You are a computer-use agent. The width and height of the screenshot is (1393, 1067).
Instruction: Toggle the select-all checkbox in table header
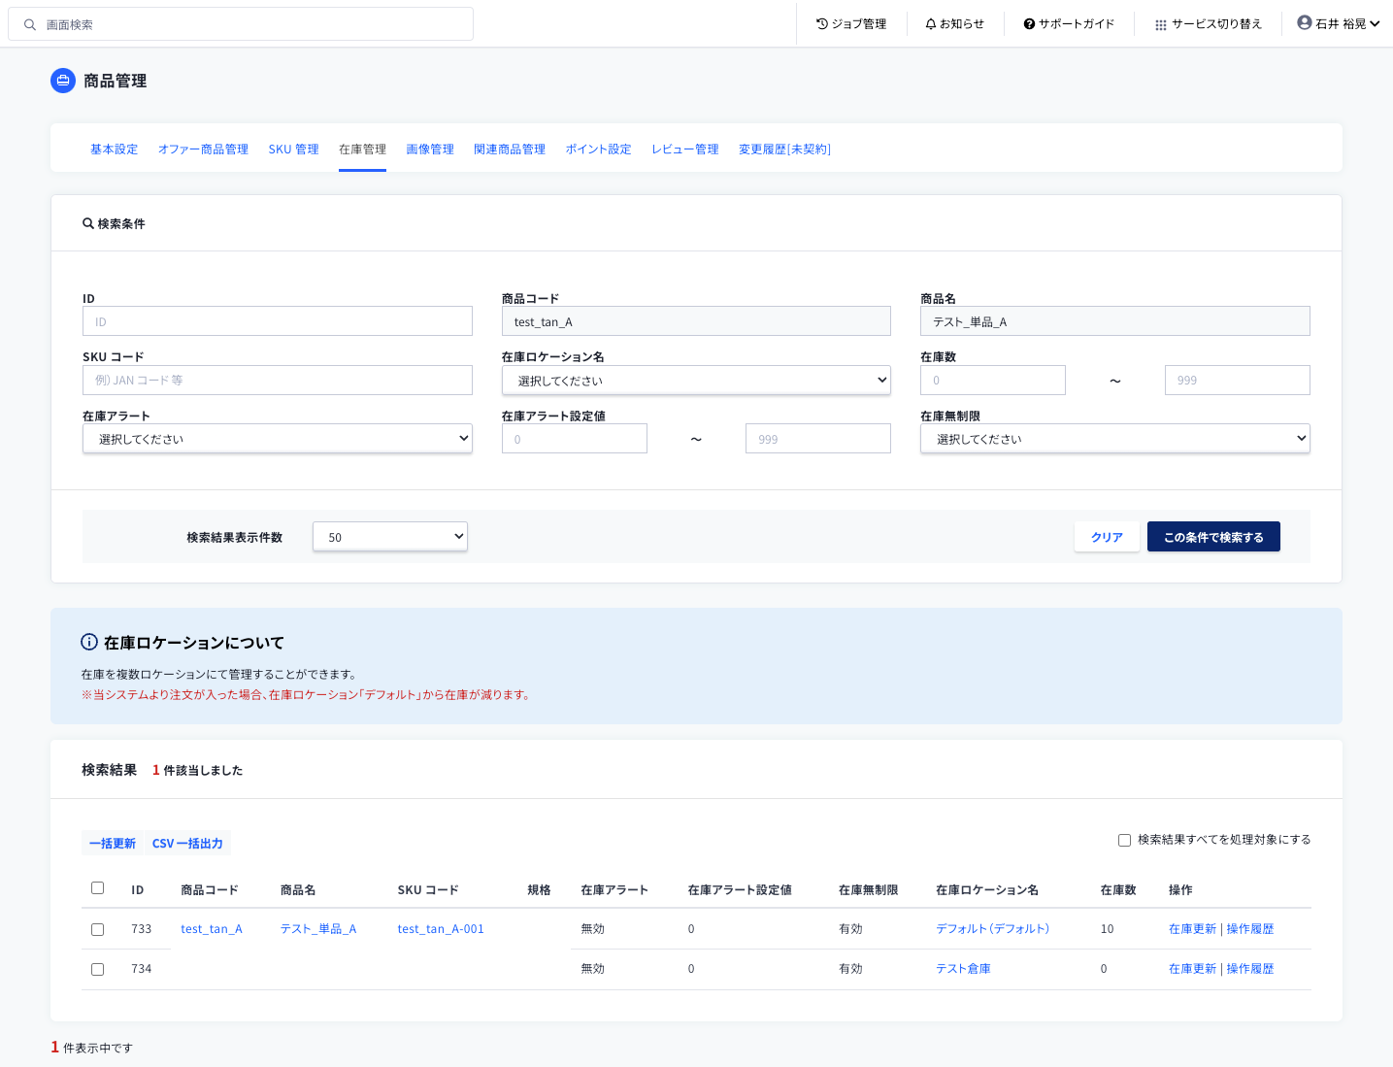click(97, 887)
